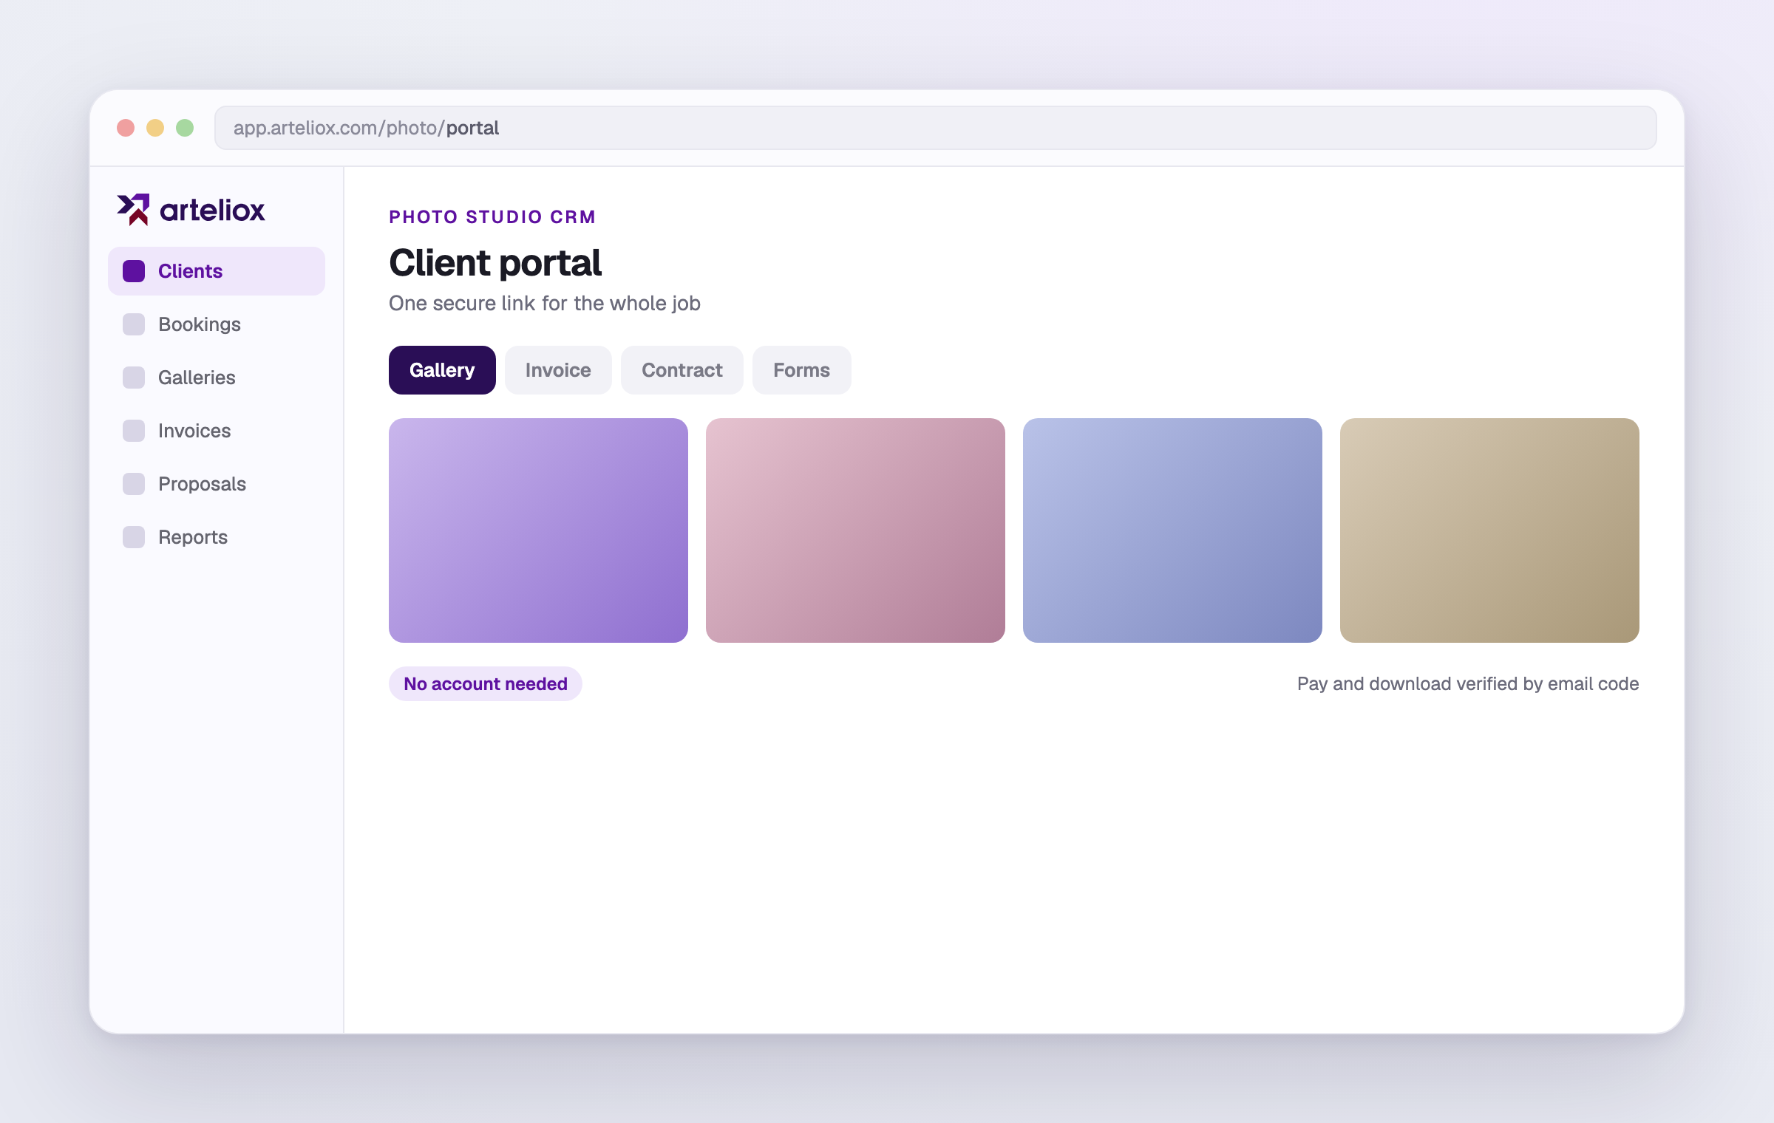Open the blue gallery thumbnail
Viewport: 1774px width, 1123px height.
click(x=1172, y=530)
